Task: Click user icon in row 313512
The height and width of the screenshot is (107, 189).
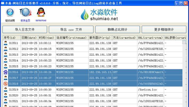Action: [x=6, y=49]
